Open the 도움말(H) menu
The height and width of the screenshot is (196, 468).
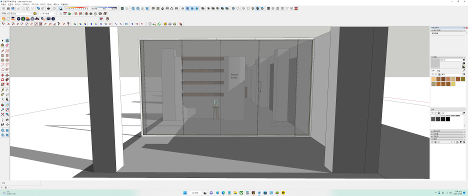pos(65,4)
